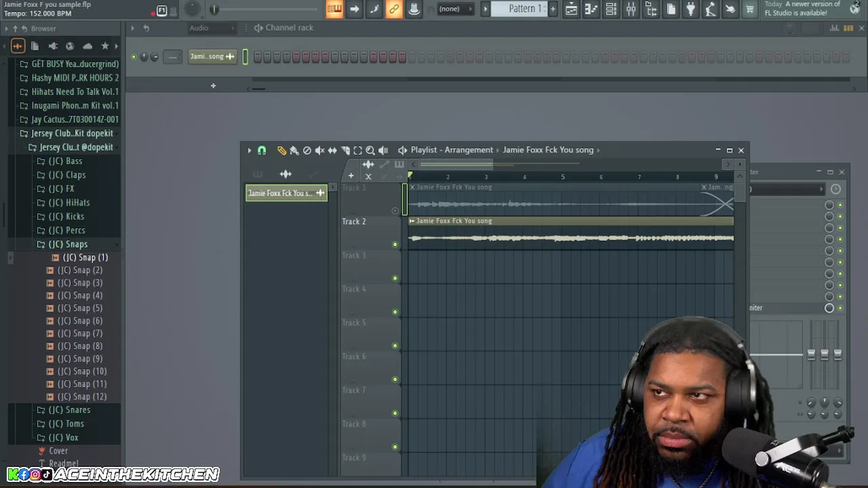Mute Track 2 with its green dot
The height and width of the screenshot is (488, 868).
[395, 244]
